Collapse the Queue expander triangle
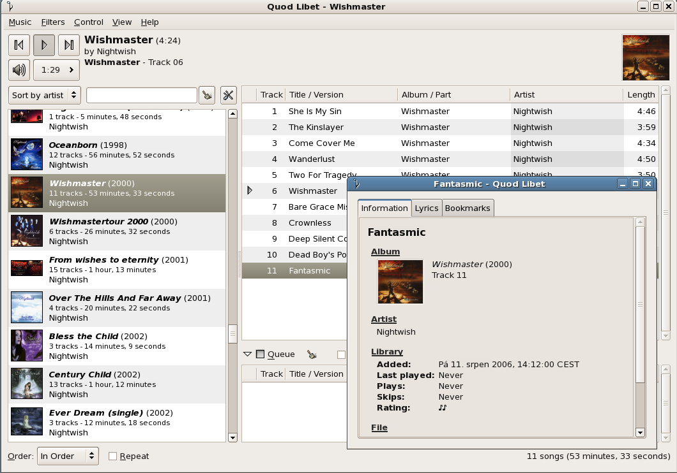 pyautogui.click(x=247, y=354)
